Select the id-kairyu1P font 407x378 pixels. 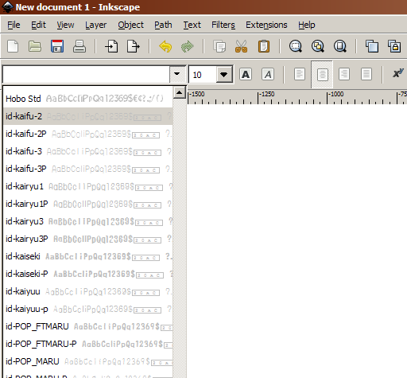88,204
